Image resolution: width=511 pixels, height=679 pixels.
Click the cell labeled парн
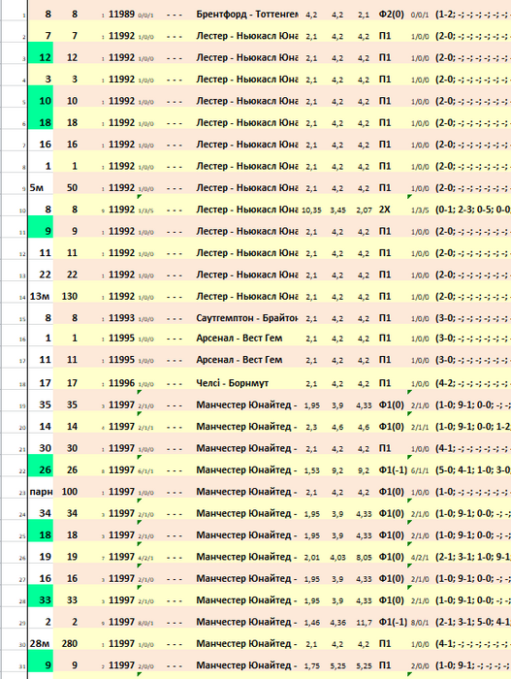[41, 492]
